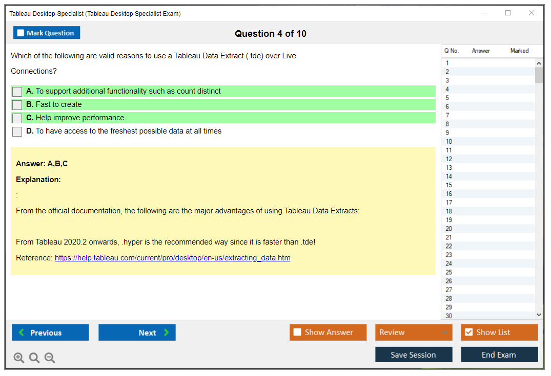Select question 10 in the list

click(449, 142)
